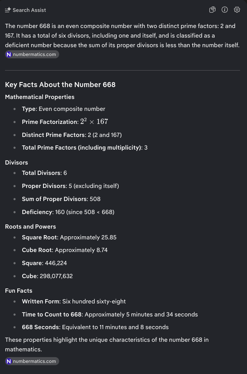247x374 pixels.
Task: Click the Cube value 298,077,632
Action: (56, 276)
